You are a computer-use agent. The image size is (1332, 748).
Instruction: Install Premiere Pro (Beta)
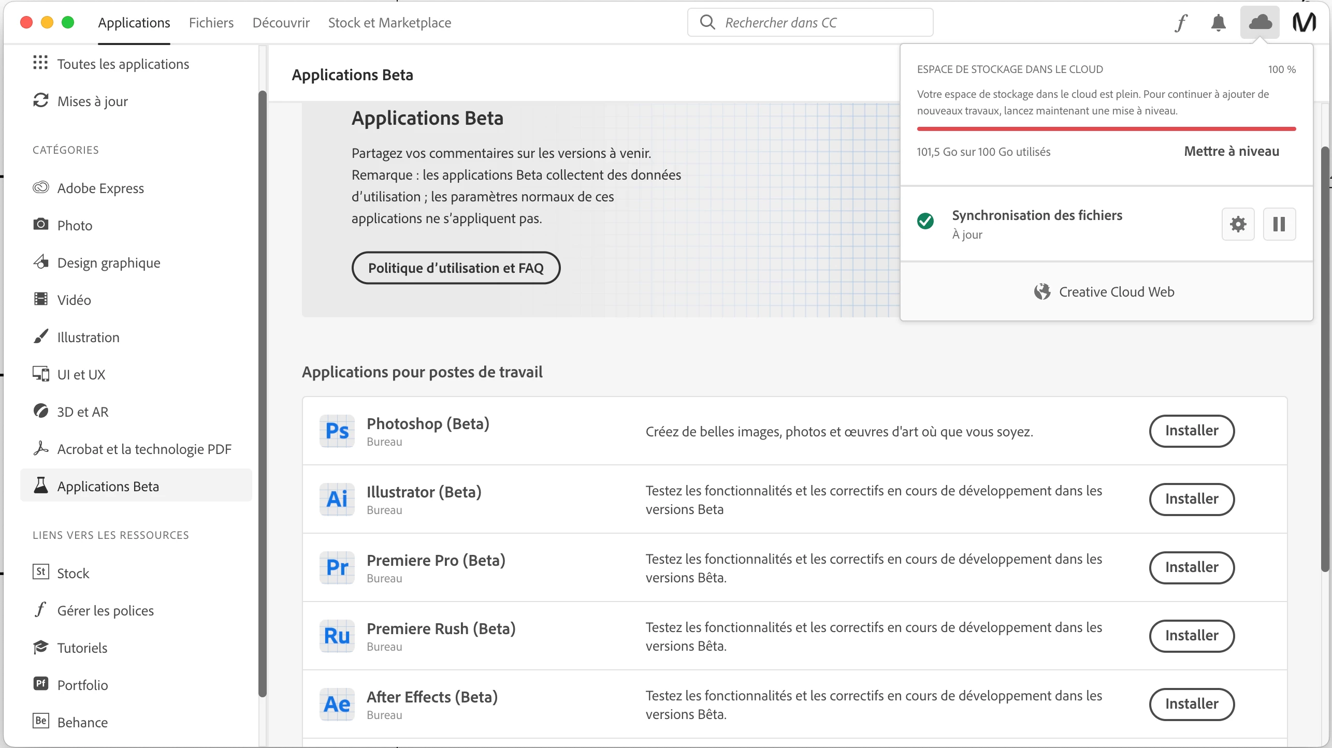point(1191,567)
